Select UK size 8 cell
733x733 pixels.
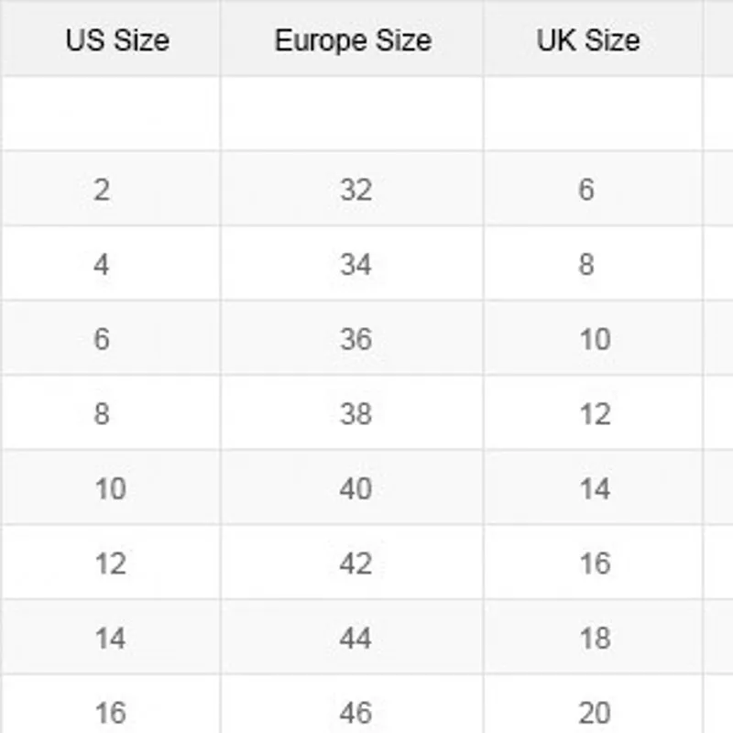click(586, 265)
